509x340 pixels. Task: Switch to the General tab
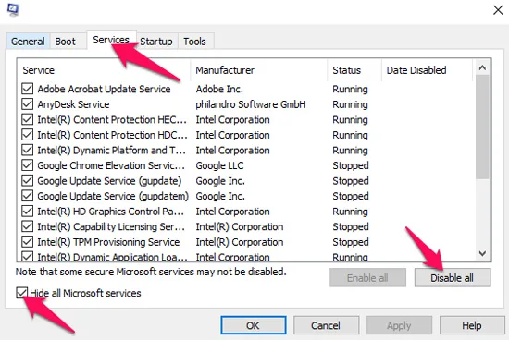point(28,42)
